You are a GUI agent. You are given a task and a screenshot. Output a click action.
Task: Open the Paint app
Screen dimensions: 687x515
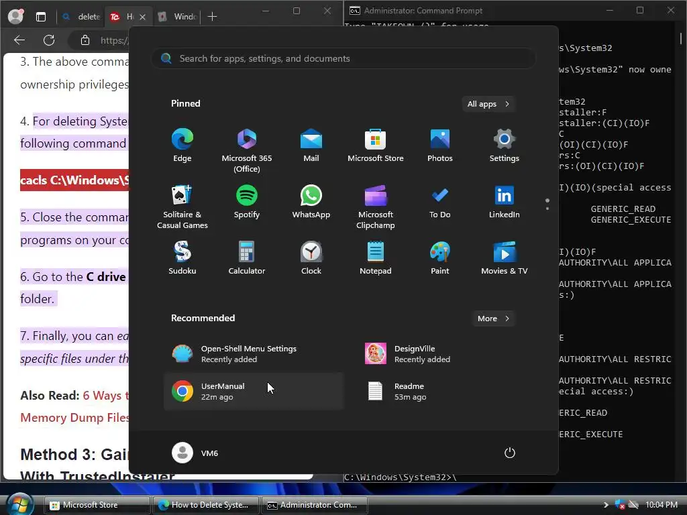pyautogui.click(x=440, y=258)
